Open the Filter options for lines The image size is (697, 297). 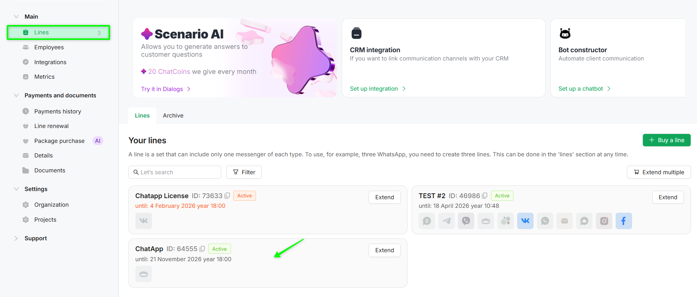[x=244, y=172]
